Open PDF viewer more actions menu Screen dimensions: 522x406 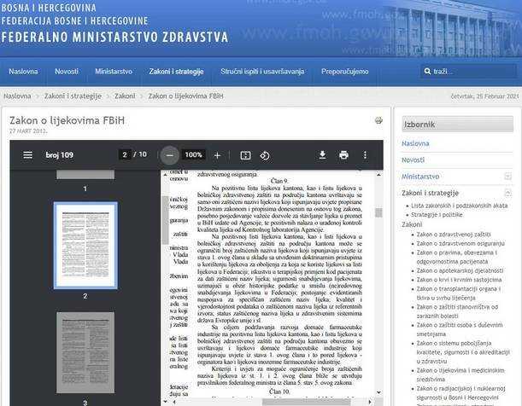click(x=366, y=155)
